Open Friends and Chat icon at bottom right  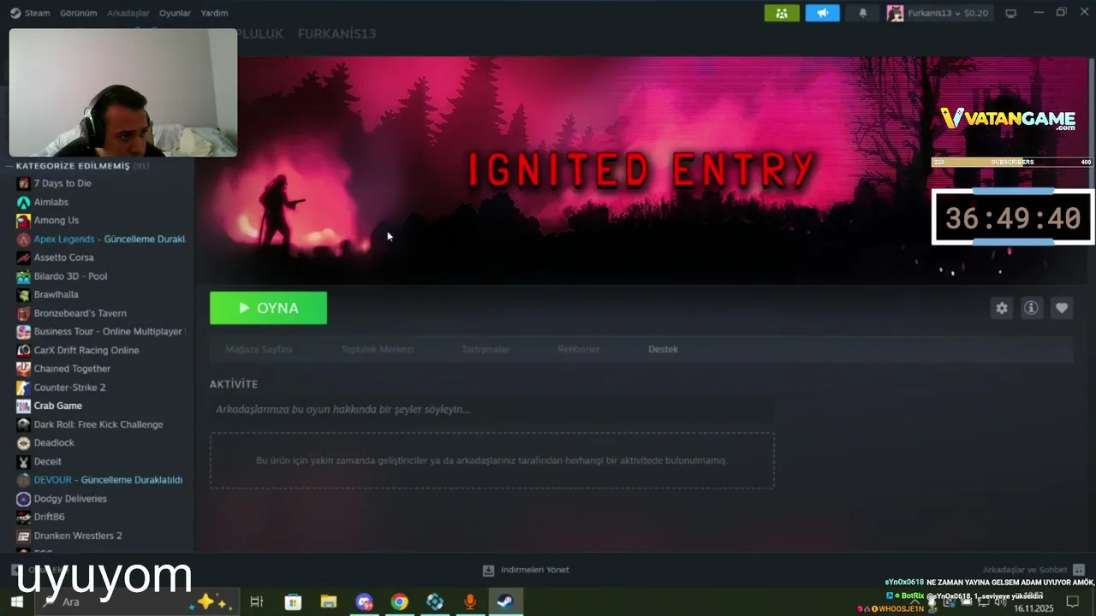click(x=1078, y=570)
